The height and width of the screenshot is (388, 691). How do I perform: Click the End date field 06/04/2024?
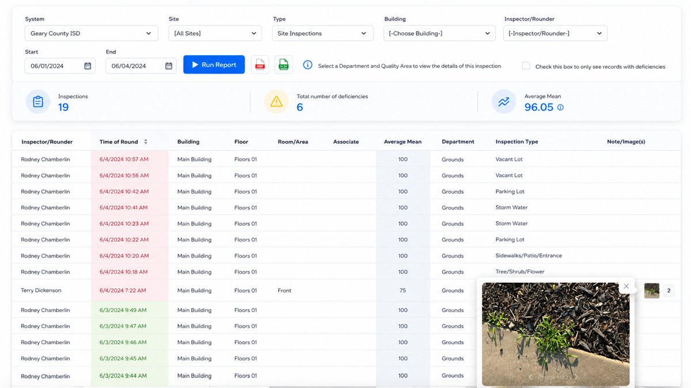pyautogui.click(x=141, y=66)
